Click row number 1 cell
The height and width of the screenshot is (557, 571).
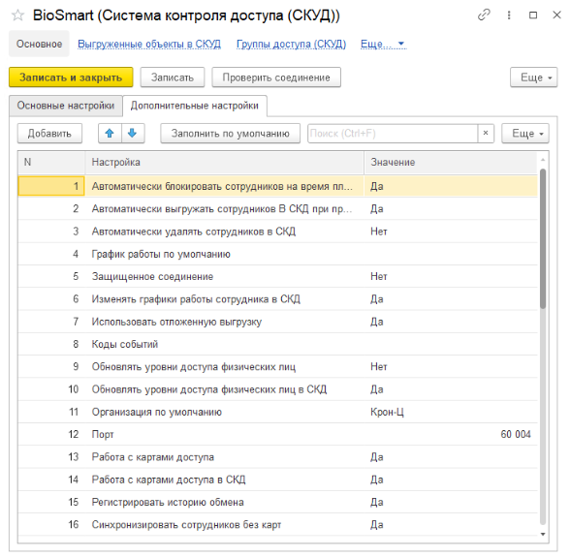tap(51, 186)
